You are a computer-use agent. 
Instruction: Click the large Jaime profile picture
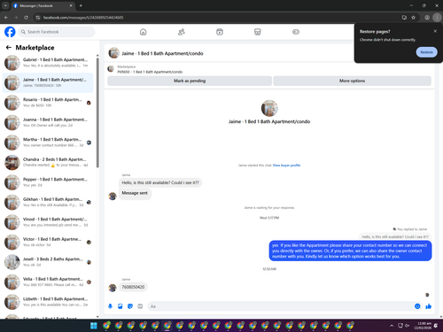point(269,108)
